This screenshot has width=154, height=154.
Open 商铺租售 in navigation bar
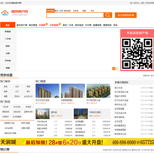(x=97, y=25)
